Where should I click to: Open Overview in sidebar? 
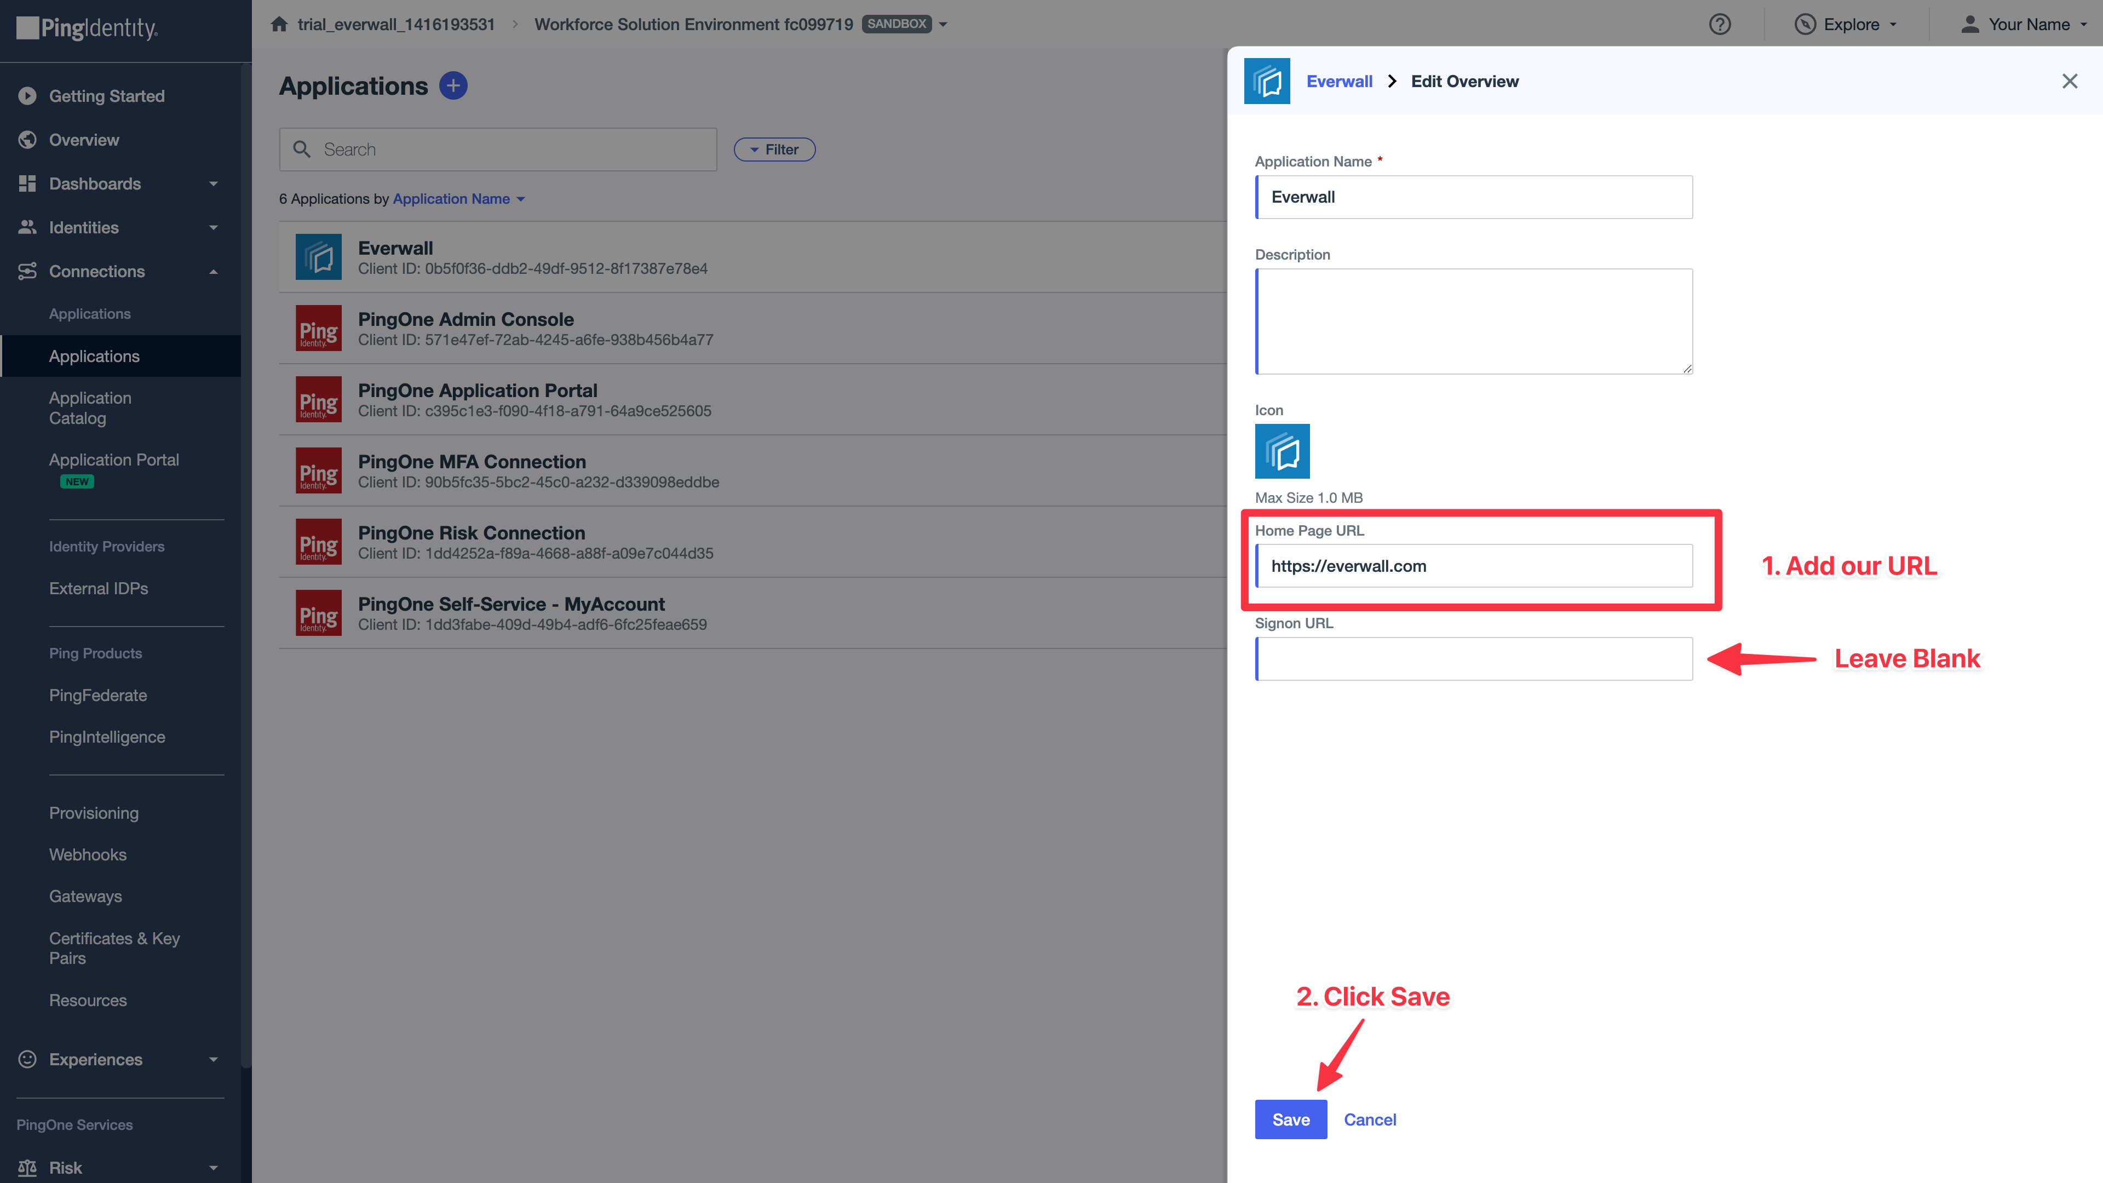pyautogui.click(x=84, y=140)
